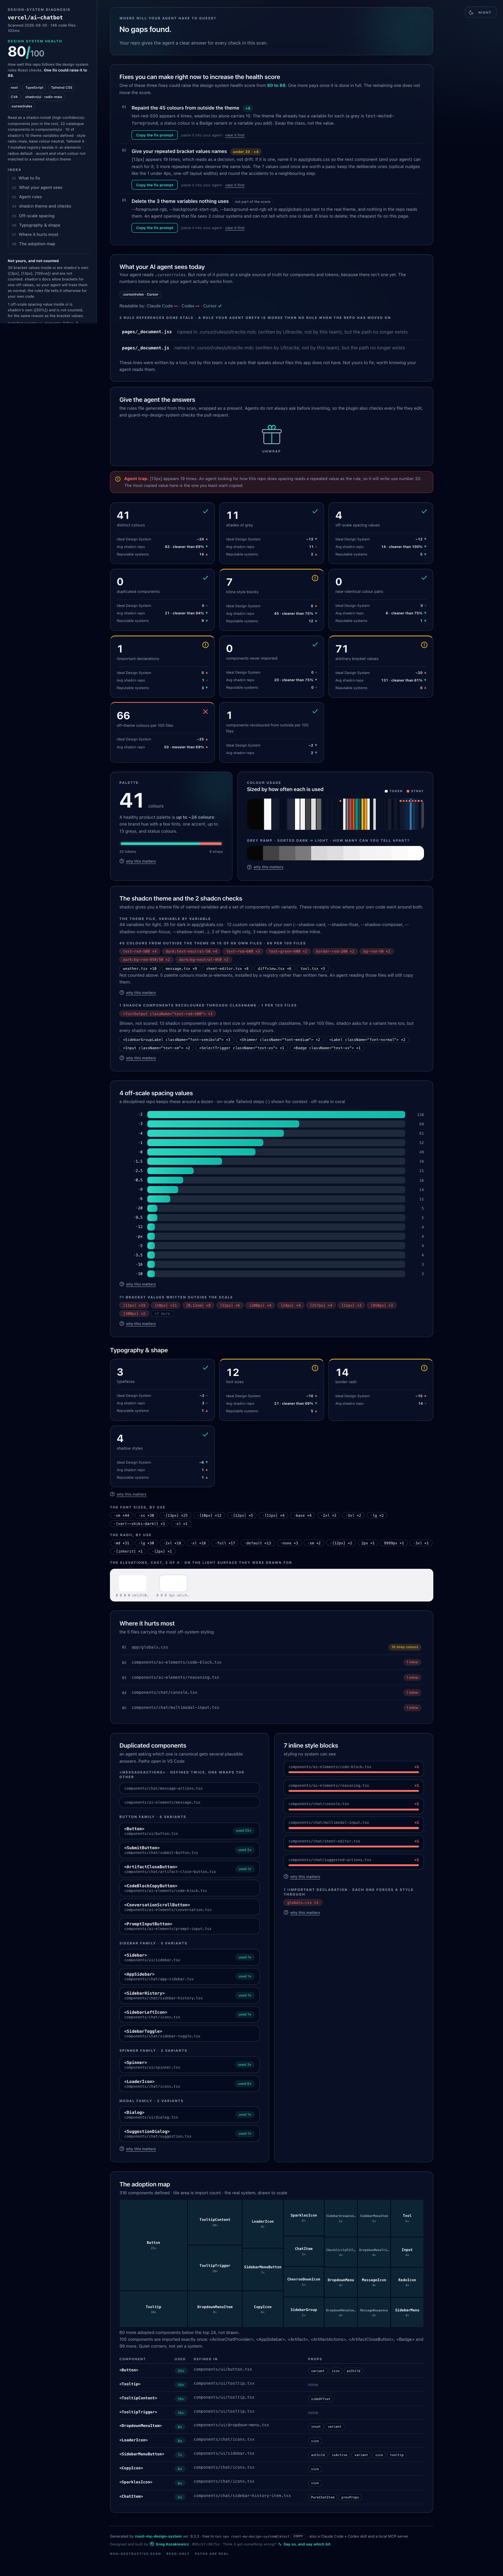Copy fix prompt for repeated bracket values
Screen dimensions: 503x2576
[x=155, y=185]
